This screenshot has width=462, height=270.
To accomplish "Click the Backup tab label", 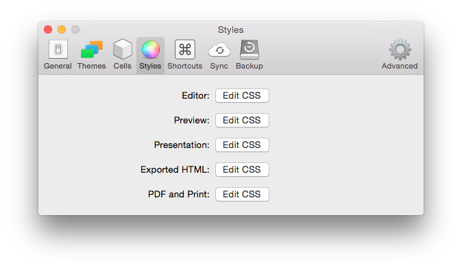I will (x=250, y=66).
